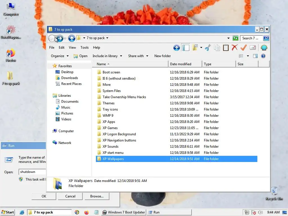Click Cancel in the Run dialog
Image resolution: width=288 pixels, height=216 pixels.
[70, 196]
